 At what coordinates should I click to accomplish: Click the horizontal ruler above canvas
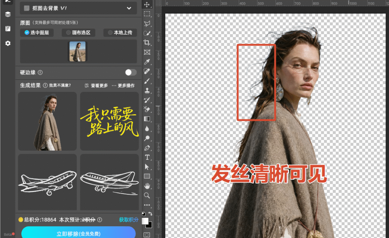[x=275, y=3]
